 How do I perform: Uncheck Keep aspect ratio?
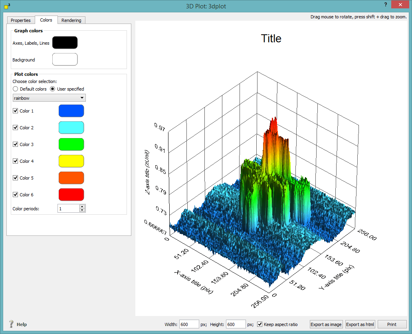pos(260,324)
